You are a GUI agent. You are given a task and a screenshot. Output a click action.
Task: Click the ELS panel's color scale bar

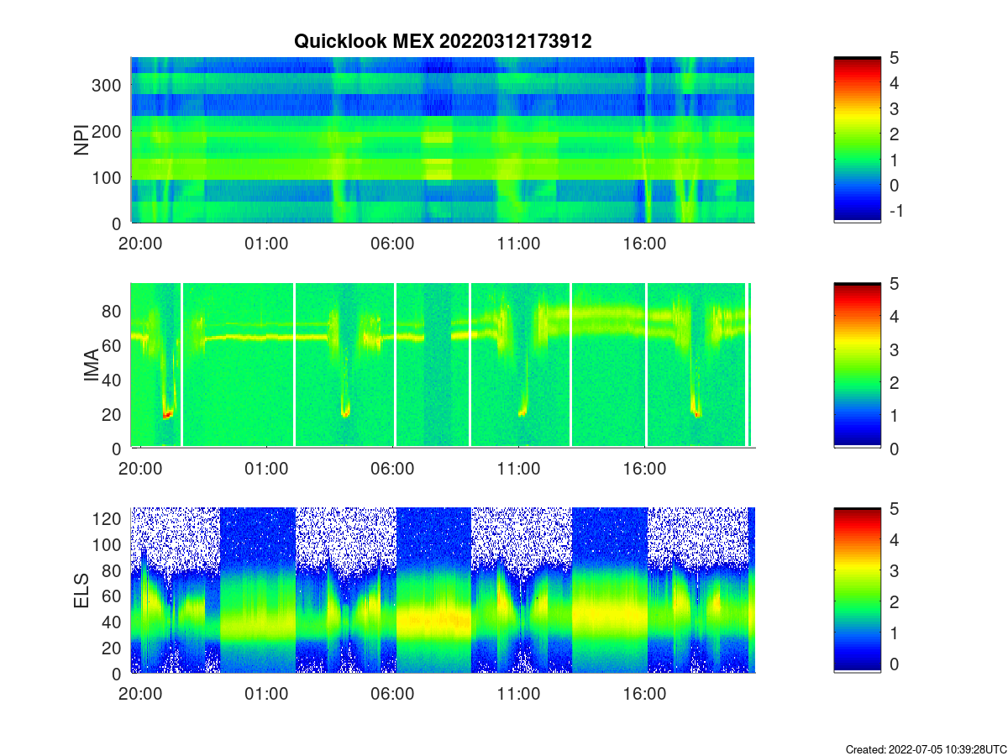(x=857, y=590)
